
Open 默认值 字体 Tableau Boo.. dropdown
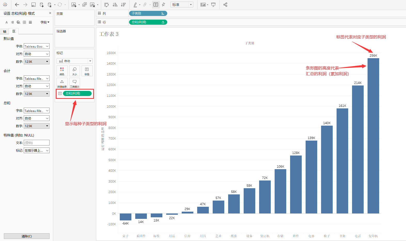click(x=37, y=46)
